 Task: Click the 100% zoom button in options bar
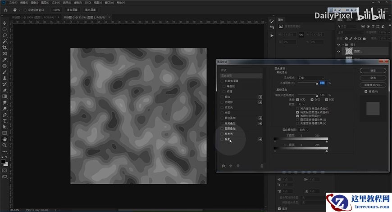click(57, 10)
